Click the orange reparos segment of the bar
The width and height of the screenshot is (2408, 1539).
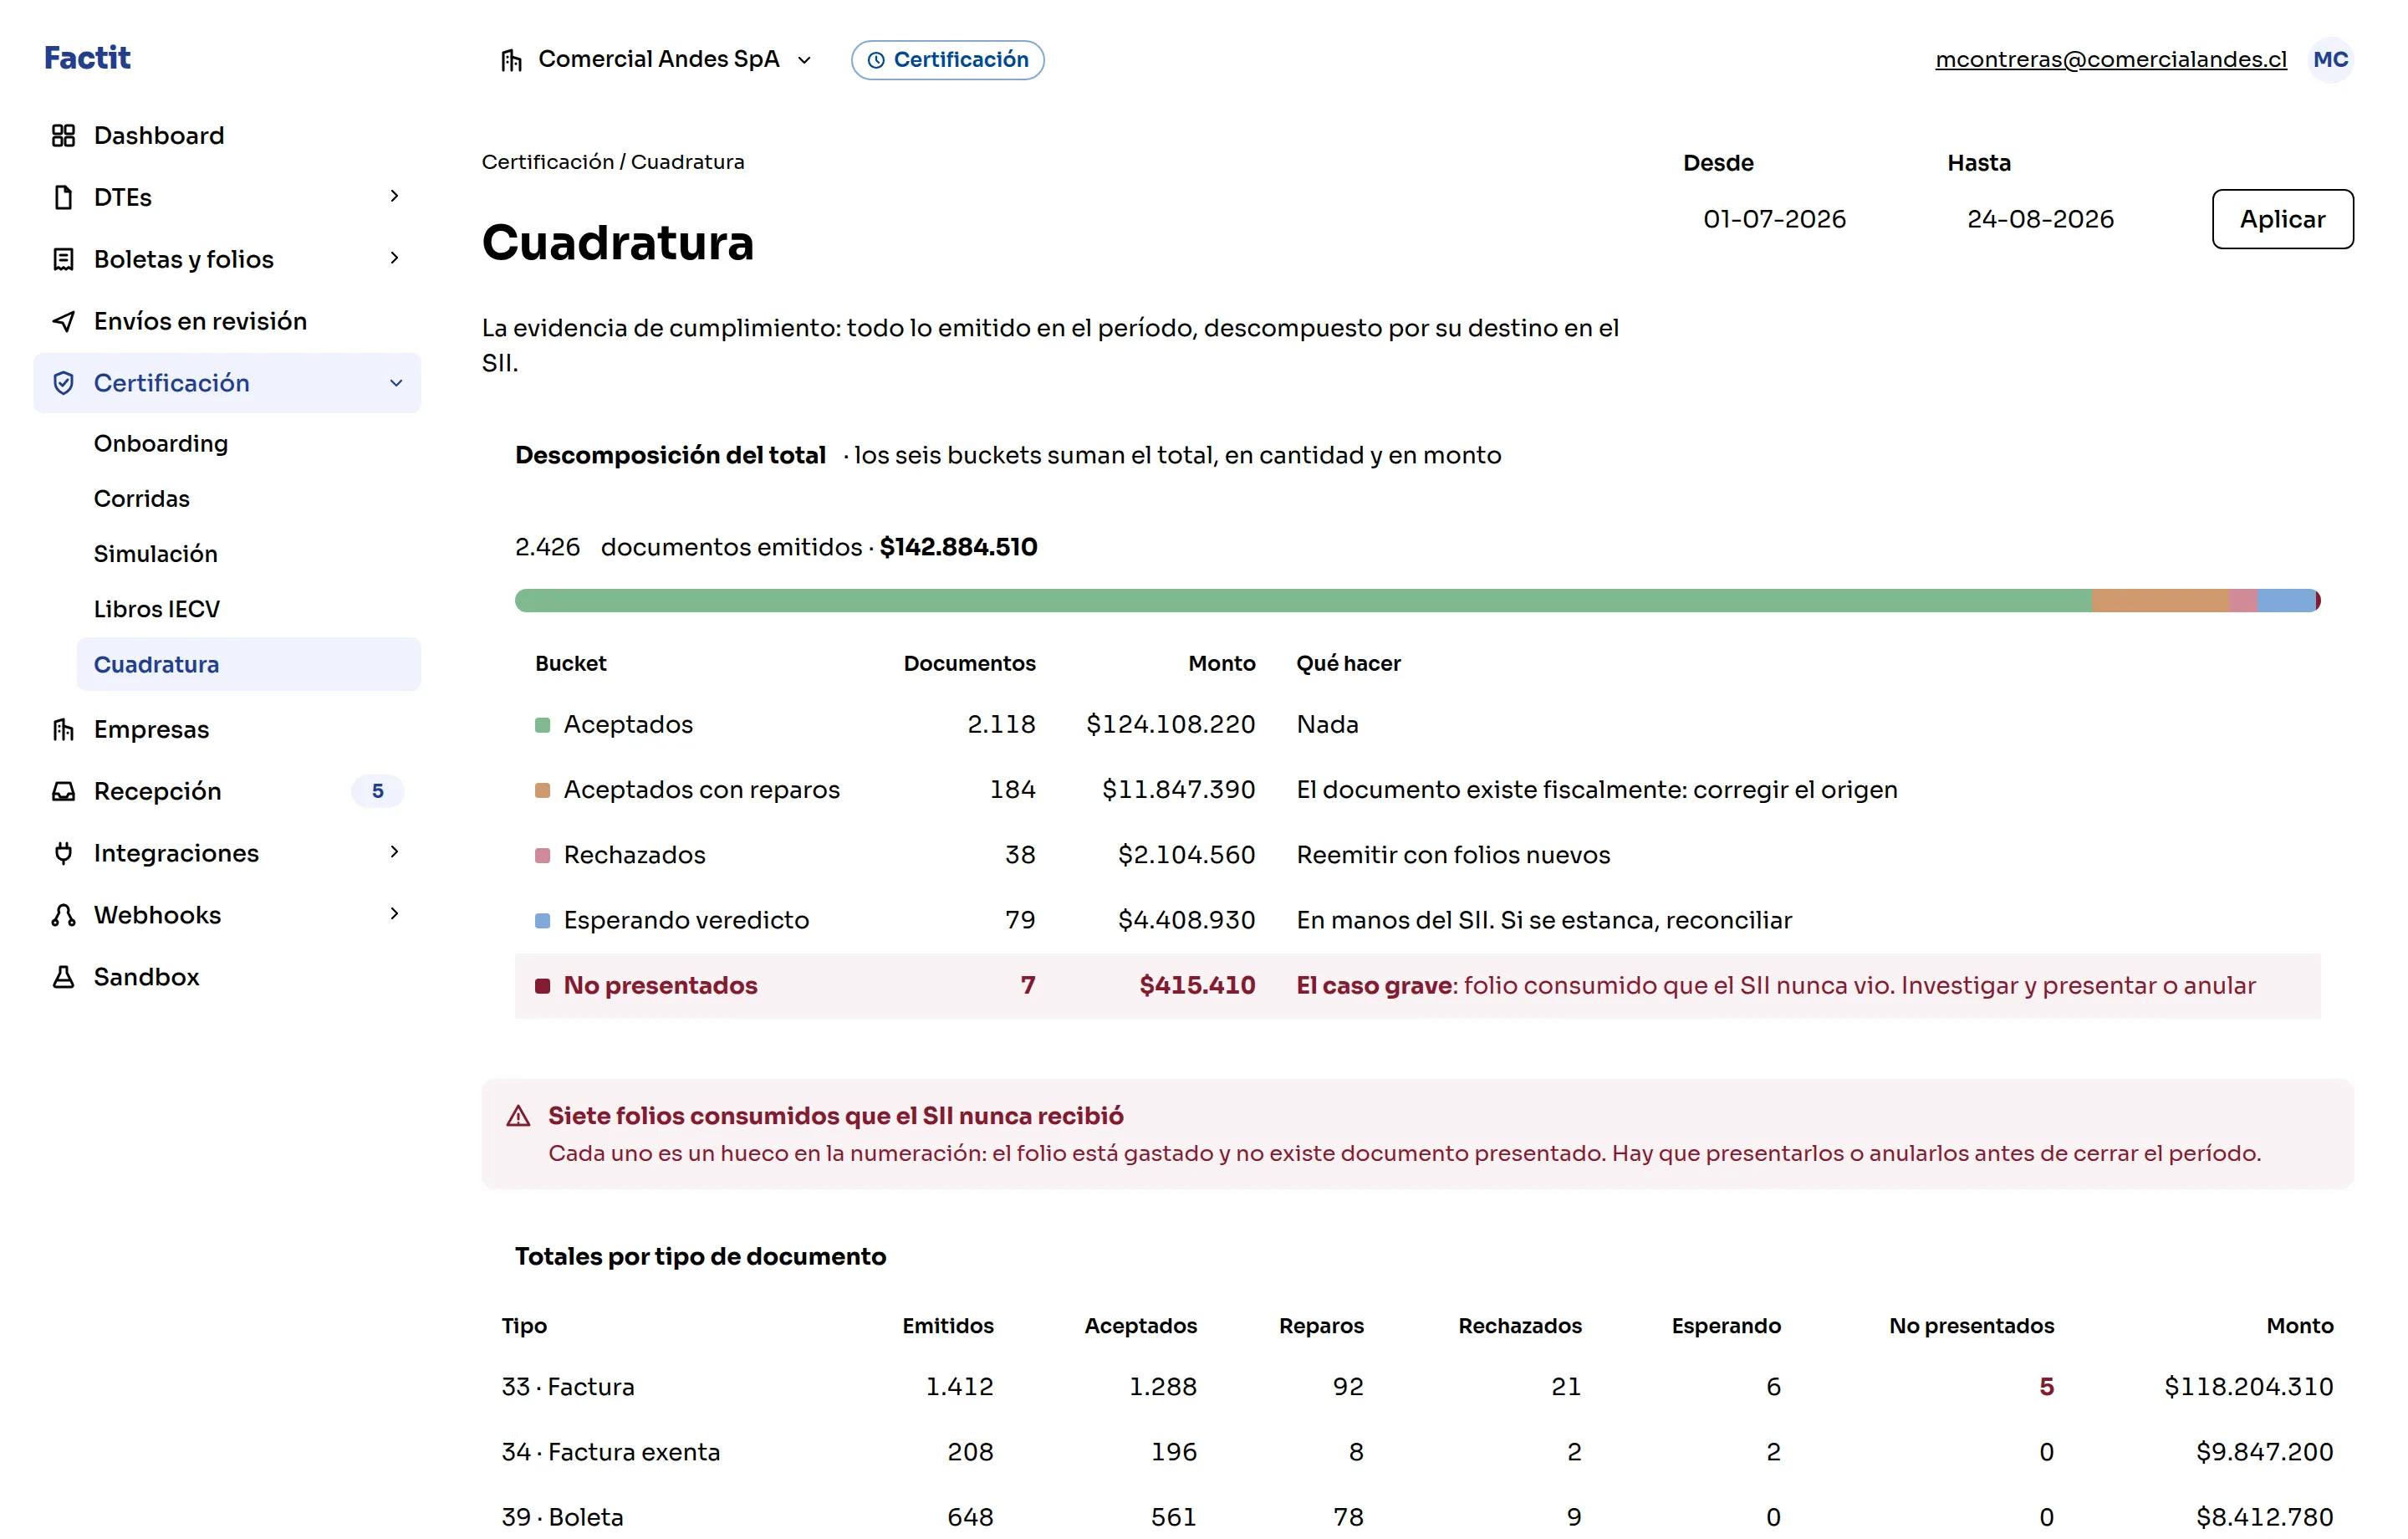click(2160, 601)
